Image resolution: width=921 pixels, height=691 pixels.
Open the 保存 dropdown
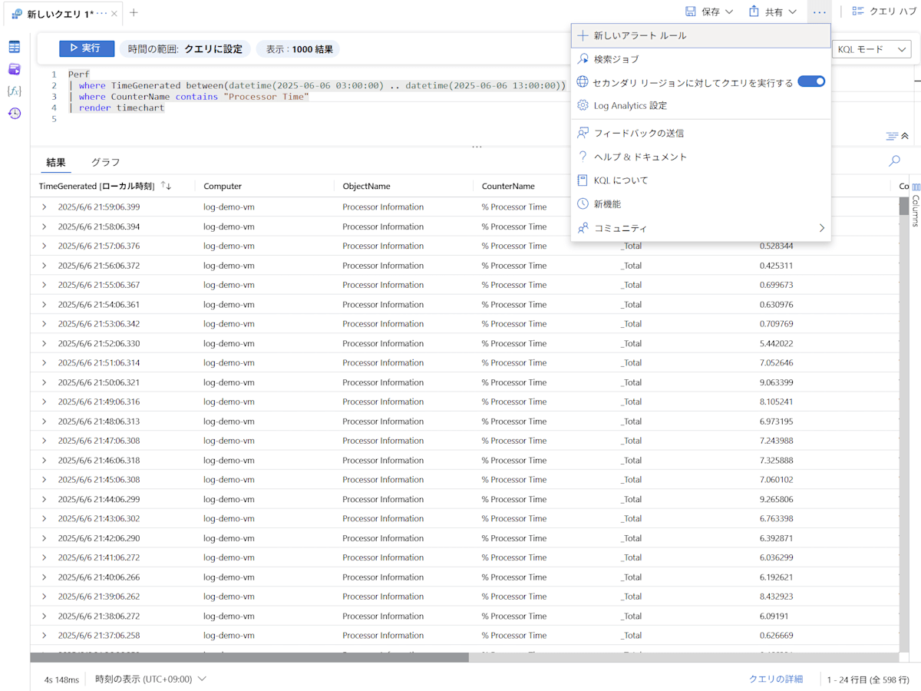point(709,12)
